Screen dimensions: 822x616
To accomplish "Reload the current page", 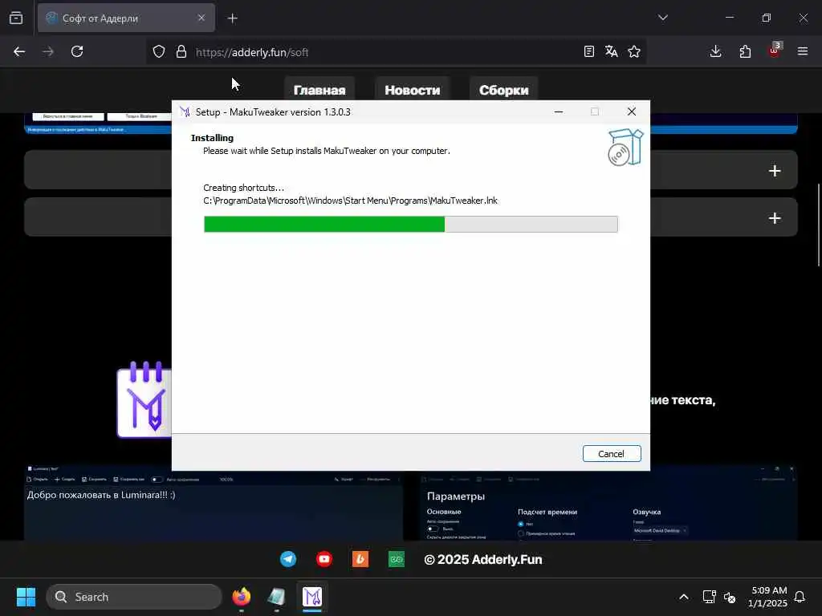I will pyautogui.click(x=77, y=51).
